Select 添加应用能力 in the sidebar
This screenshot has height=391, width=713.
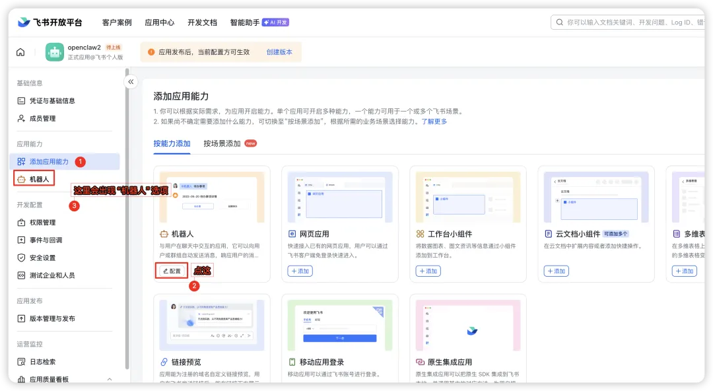coord(64,162)
